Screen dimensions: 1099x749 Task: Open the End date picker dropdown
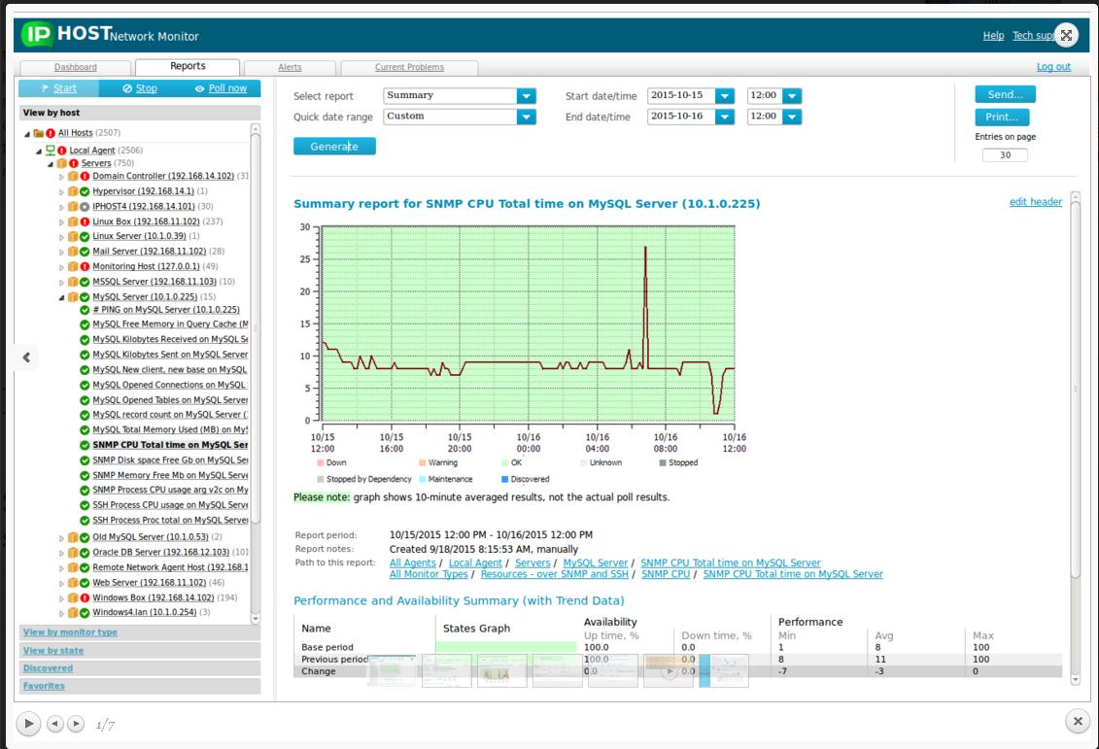pos(725,117)
